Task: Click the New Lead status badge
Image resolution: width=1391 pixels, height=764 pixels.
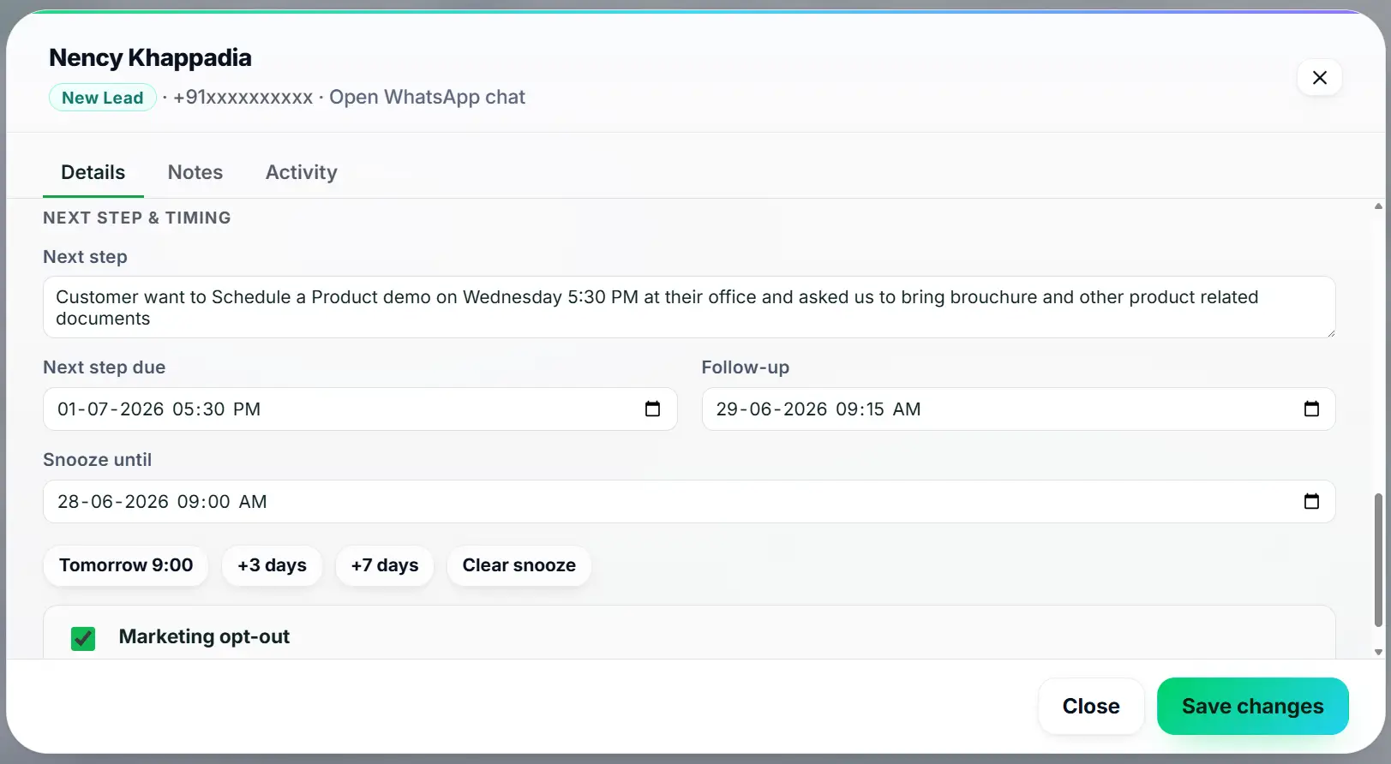Action: click(x=102, y=98)
